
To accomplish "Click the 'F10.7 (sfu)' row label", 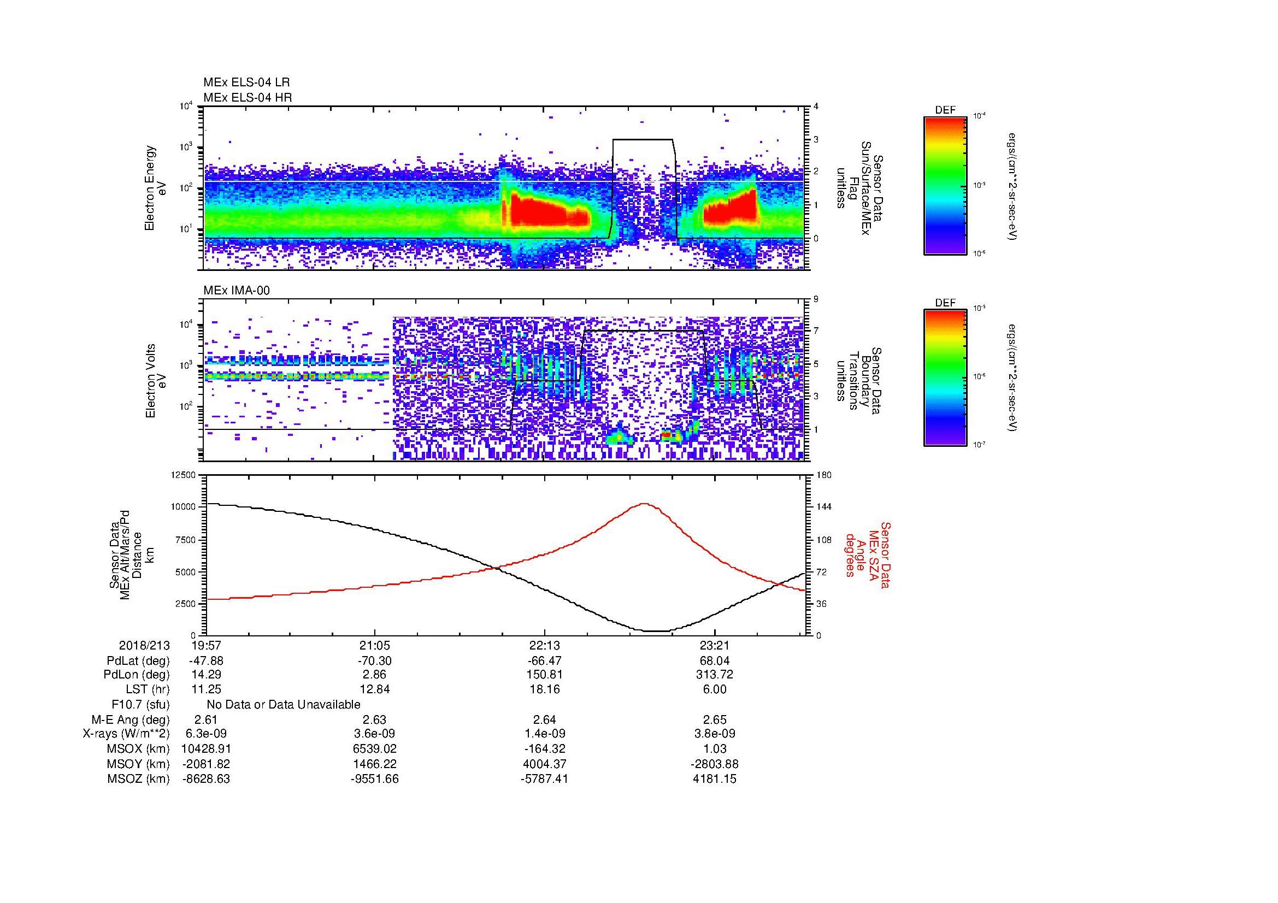I will tap(140, 705).
